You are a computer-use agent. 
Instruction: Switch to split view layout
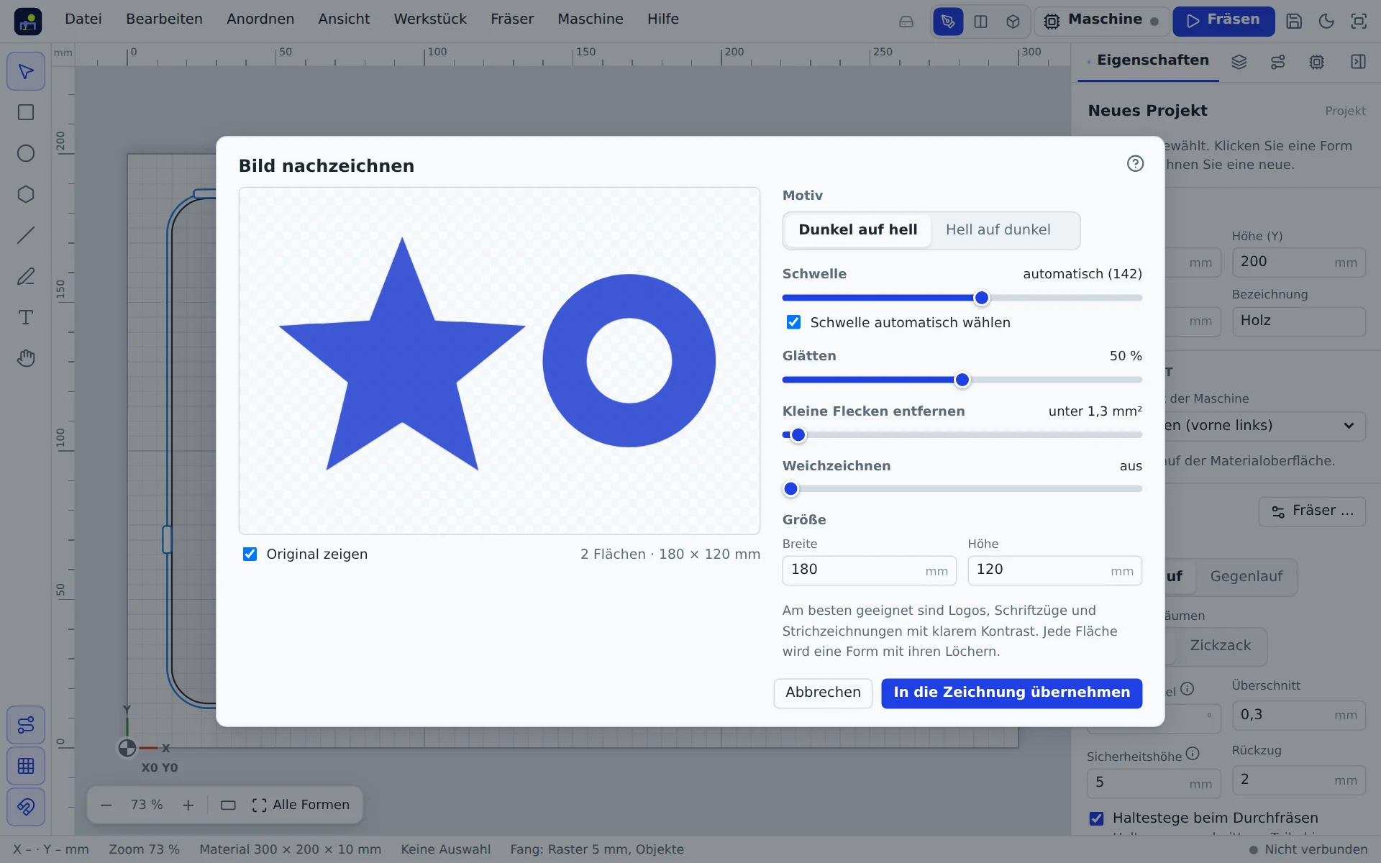980,22
